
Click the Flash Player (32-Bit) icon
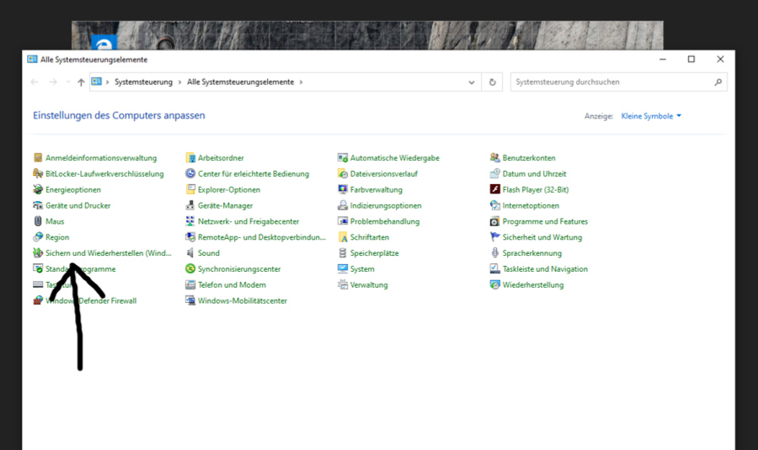pyautogui.click(x=495, y=190)
